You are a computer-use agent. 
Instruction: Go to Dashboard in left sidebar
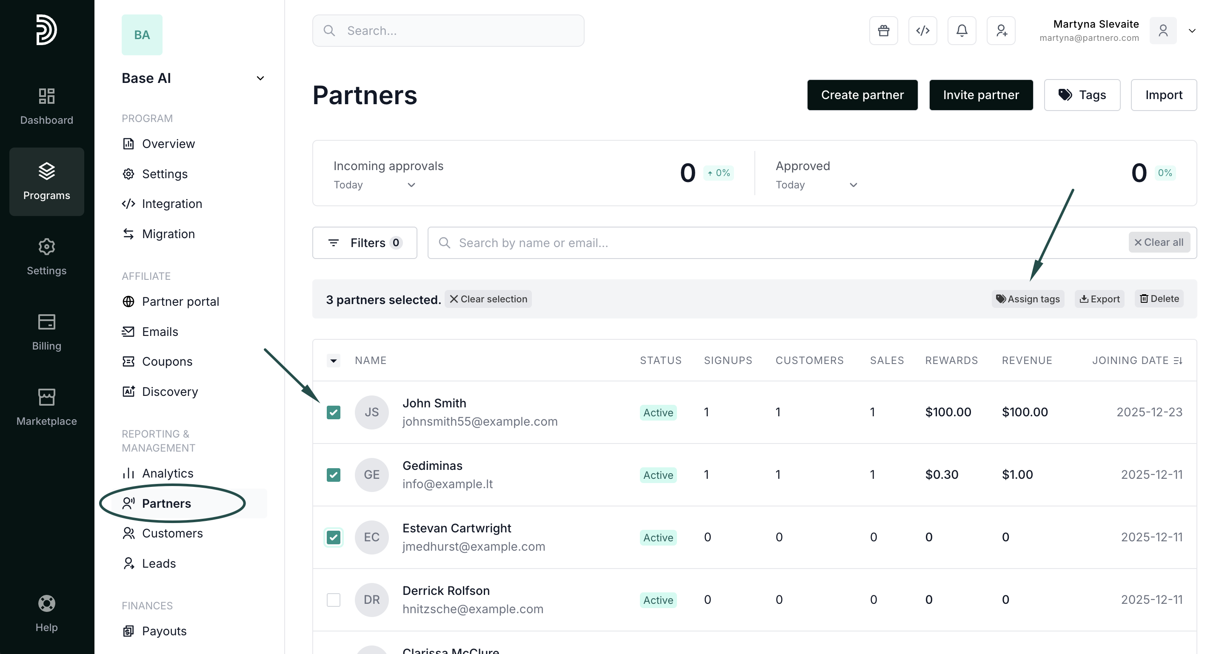tap(46, 106)
